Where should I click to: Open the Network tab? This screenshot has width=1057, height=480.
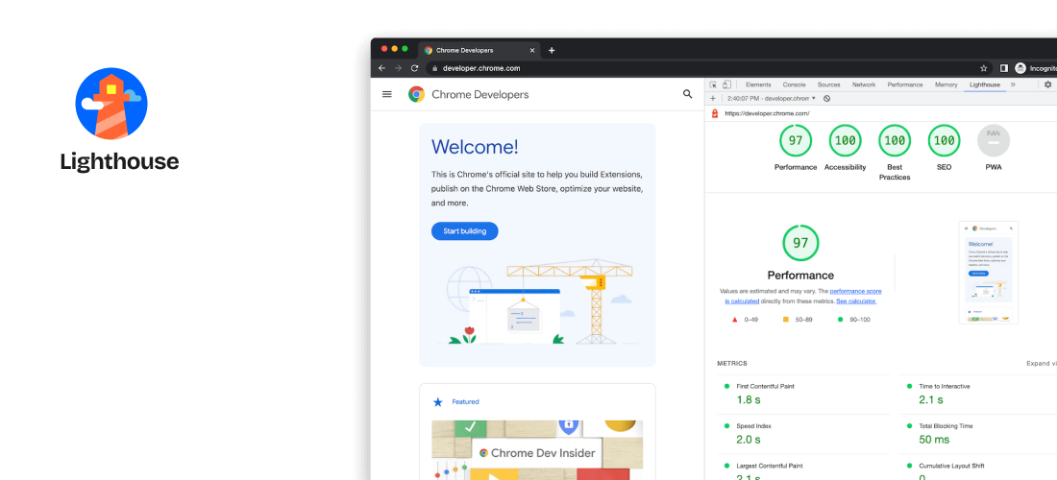(x=864, y=84)
